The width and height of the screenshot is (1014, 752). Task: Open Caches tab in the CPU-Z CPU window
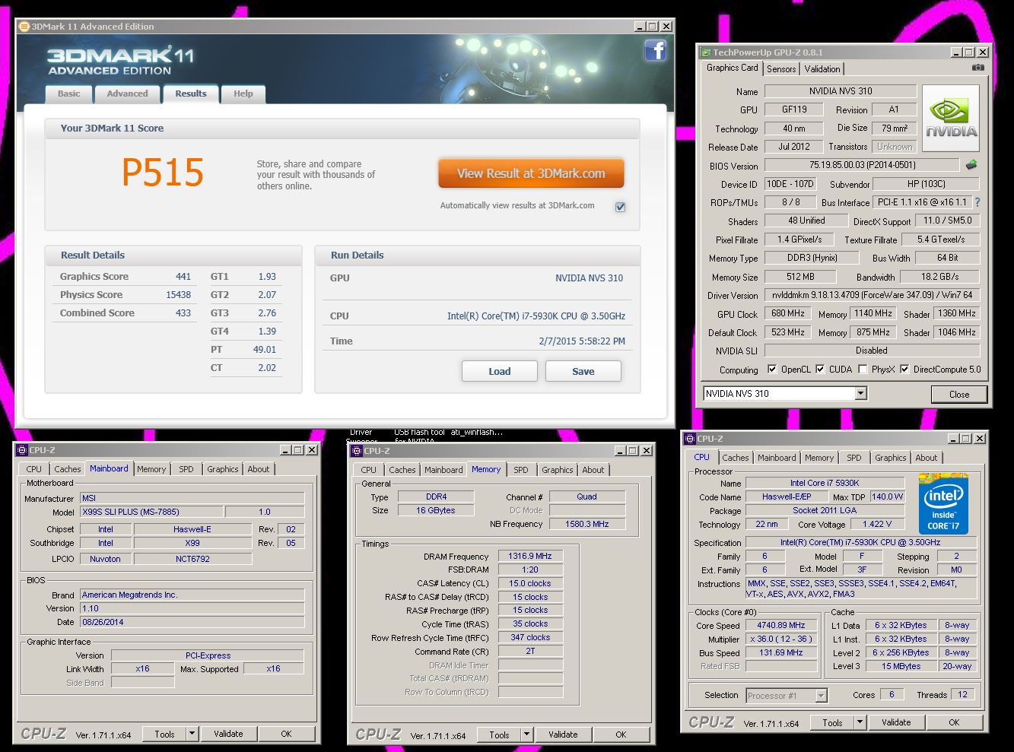pyautogui.click(x=735, y=458)
